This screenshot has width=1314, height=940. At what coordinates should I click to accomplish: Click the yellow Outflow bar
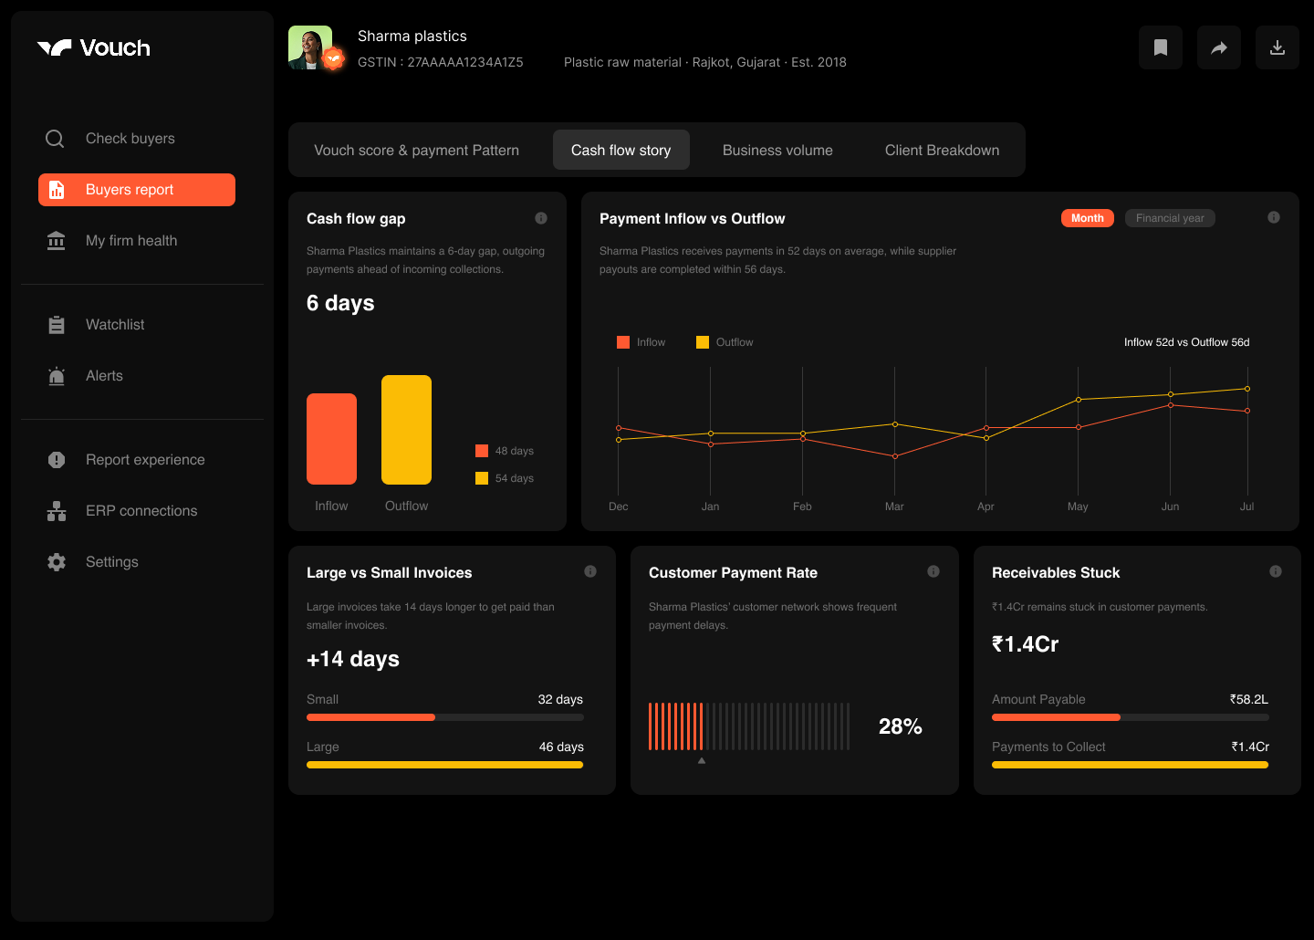[406, 430]
